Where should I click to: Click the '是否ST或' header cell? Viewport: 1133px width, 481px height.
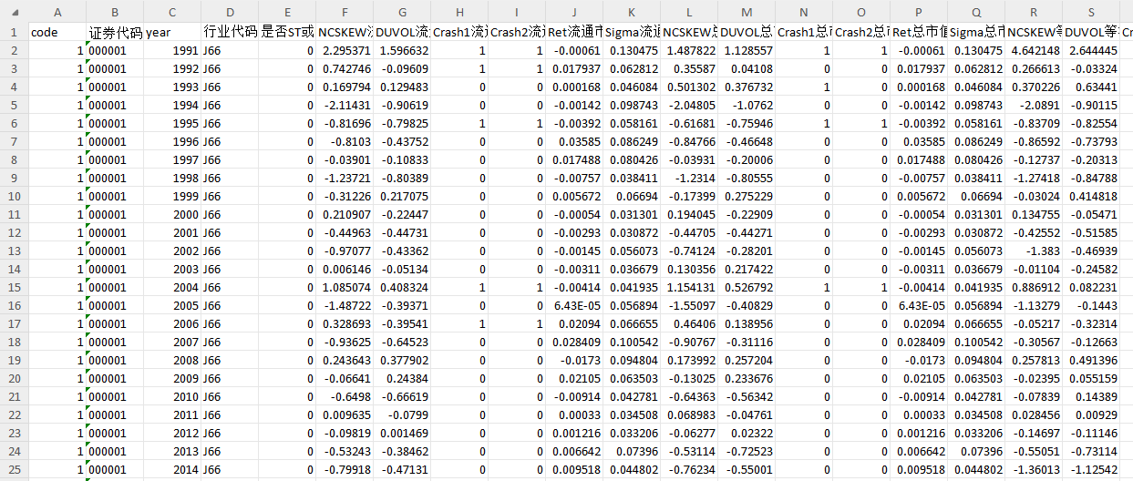(x=287, y=32)
